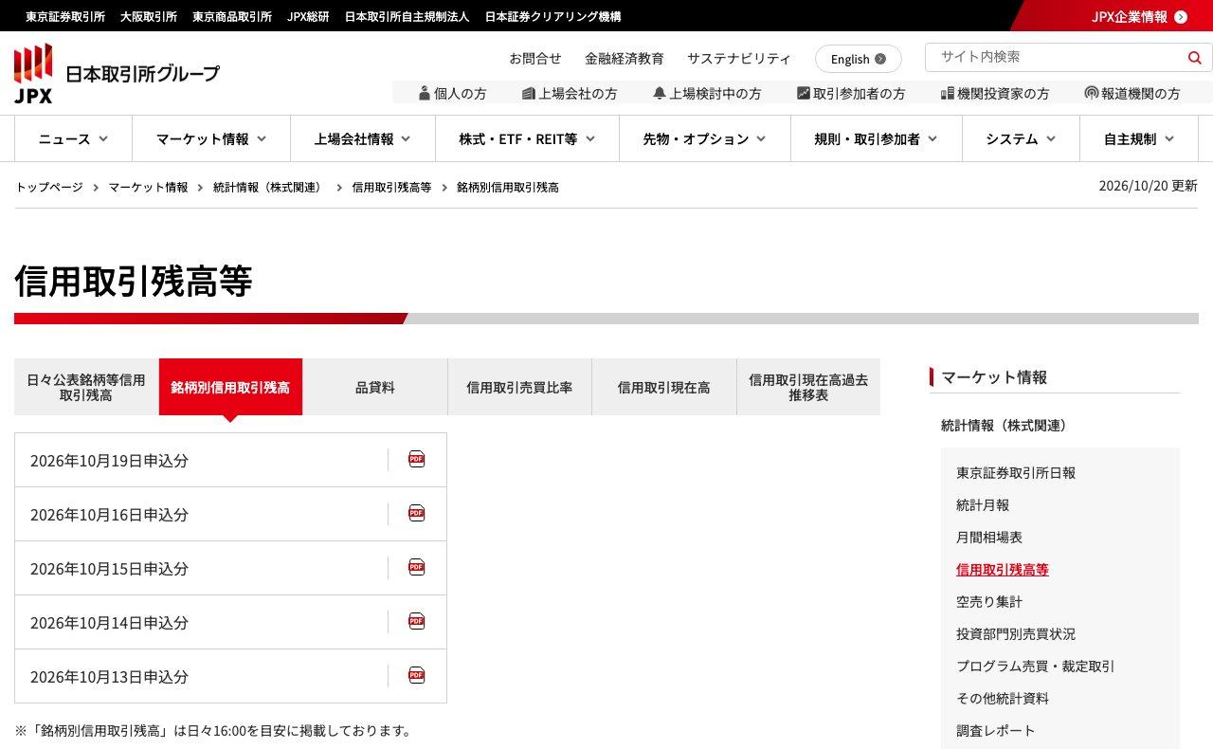This screenshot has width=1213, height=749.
Task: Click the 個人の方 person icon
Action: (x=424, y=93)
